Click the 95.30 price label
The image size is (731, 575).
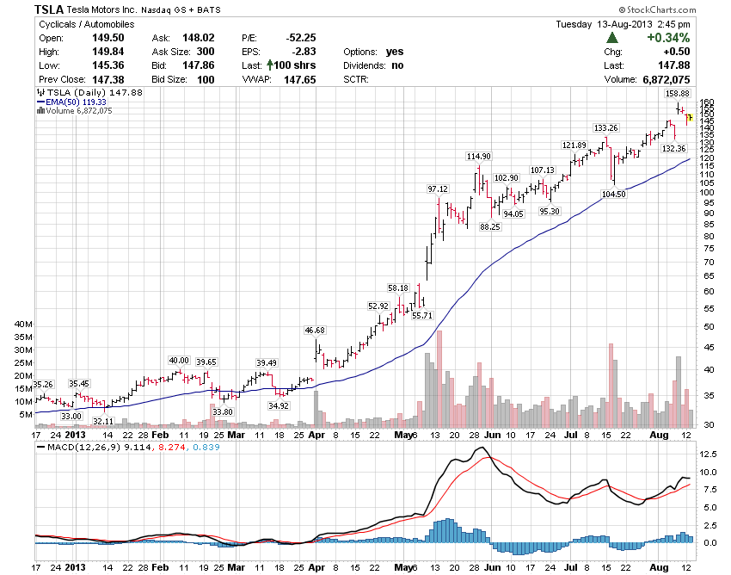click(550, 212)
